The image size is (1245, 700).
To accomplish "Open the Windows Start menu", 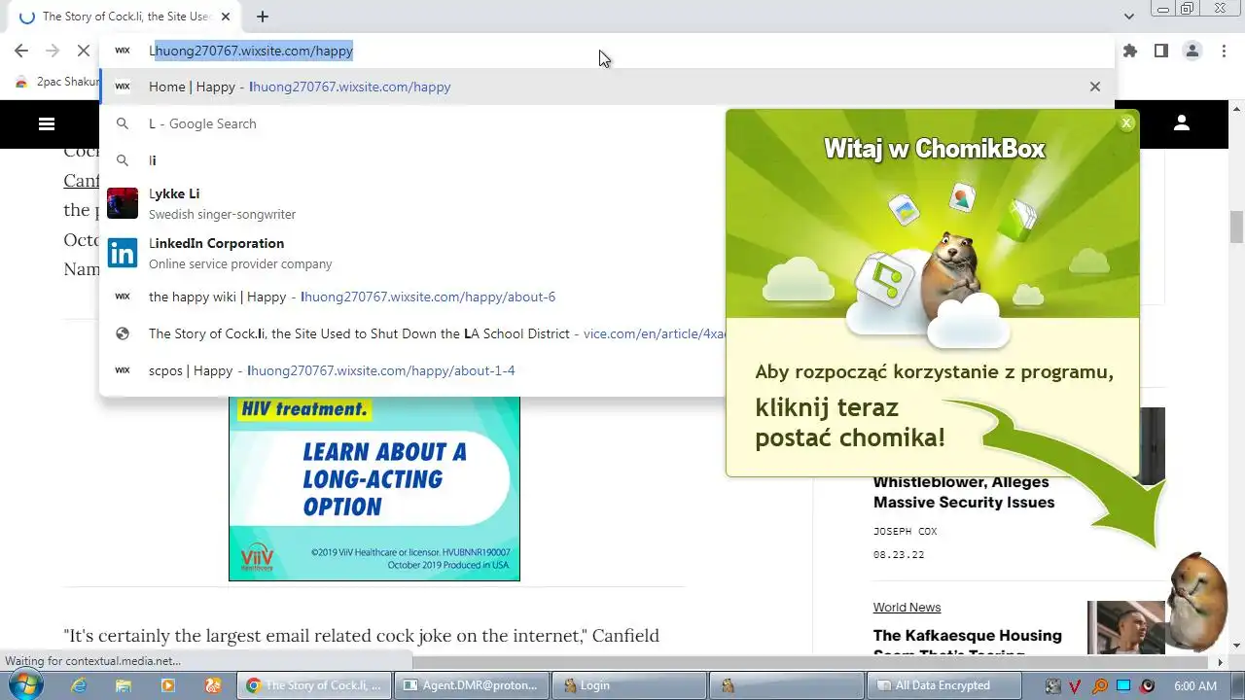I will 23,684.
